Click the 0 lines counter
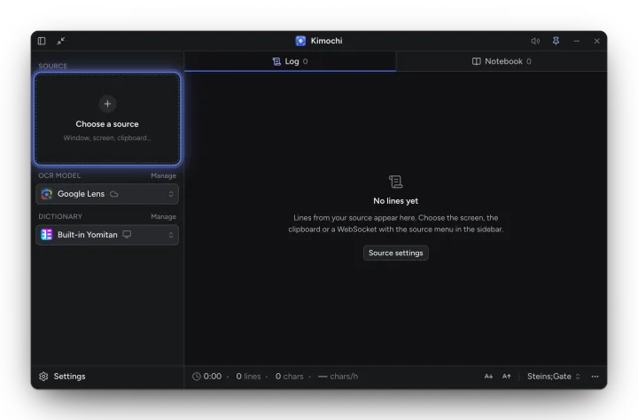 (249, 377)
